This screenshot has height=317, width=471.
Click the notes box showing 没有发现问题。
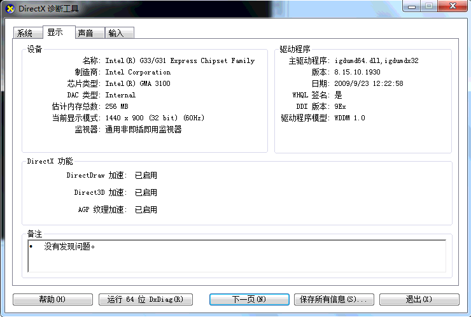tap(237, 256)
